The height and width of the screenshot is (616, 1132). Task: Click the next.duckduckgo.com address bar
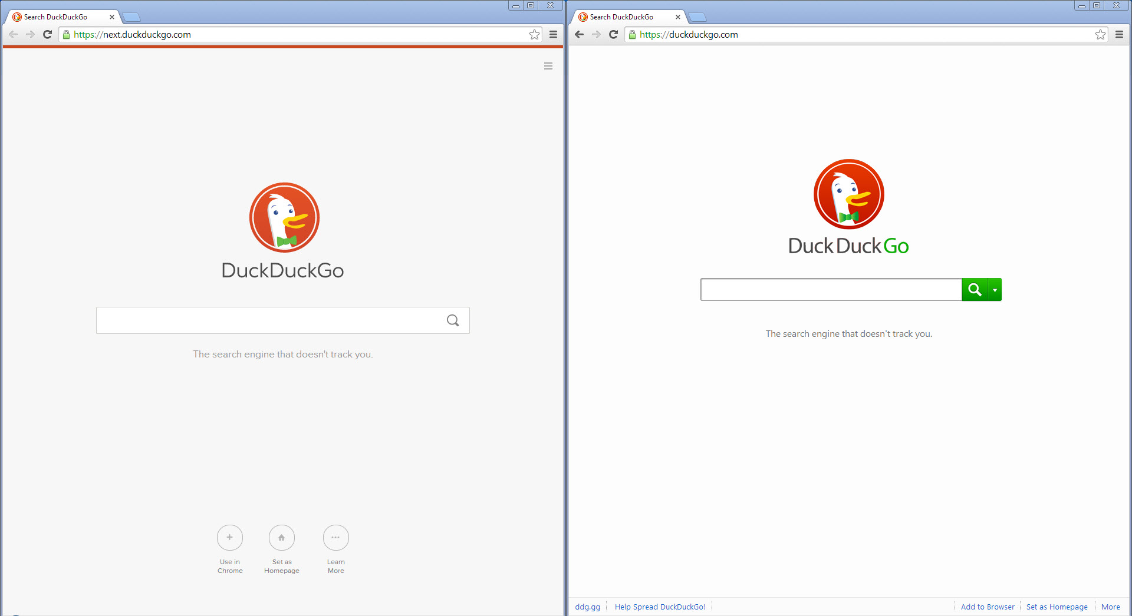tap(300, 35)
